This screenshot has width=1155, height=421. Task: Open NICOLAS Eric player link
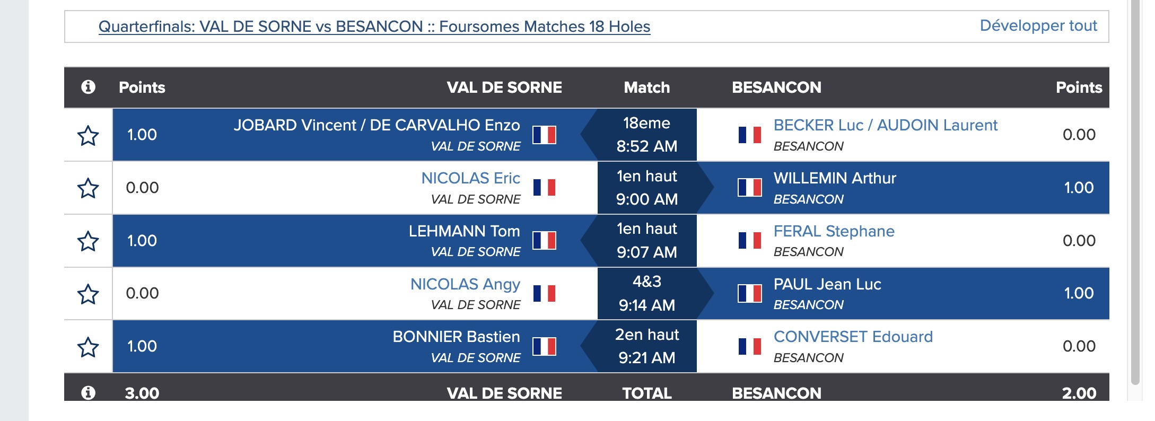click(470, 178)
